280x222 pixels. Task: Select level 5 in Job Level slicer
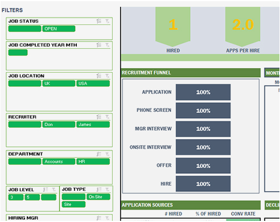point(32,197)
